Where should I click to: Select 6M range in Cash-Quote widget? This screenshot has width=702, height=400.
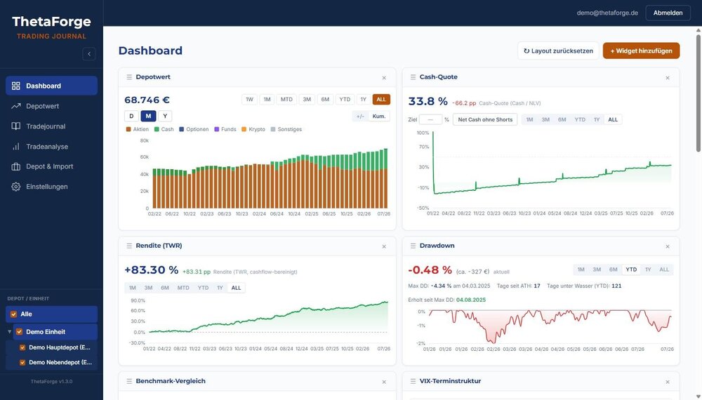(x=562, y=119)
